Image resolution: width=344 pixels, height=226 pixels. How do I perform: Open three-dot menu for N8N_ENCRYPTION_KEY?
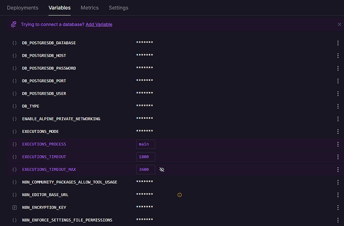click(x=338, y=207)
